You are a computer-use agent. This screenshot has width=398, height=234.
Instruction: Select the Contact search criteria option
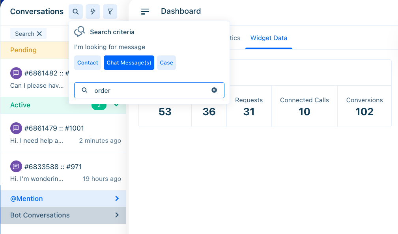click(x=88, y=63)
